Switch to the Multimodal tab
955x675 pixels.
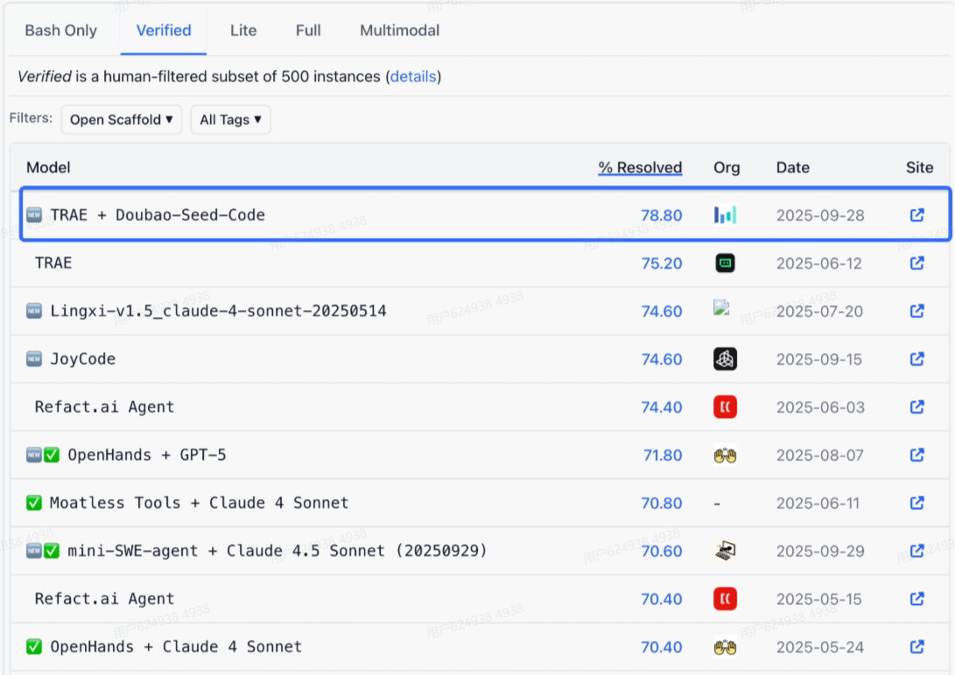point(399,31)
